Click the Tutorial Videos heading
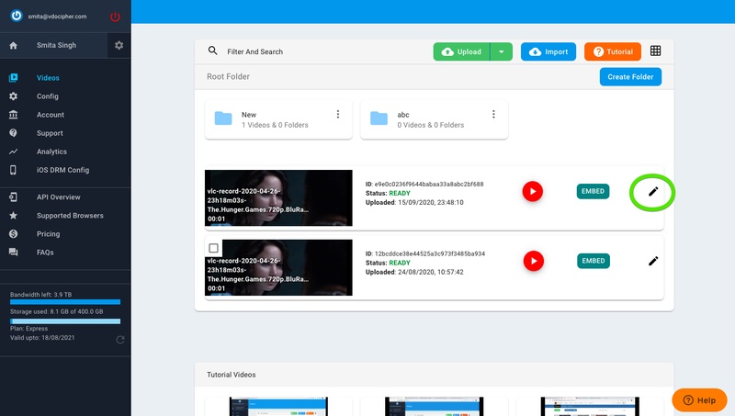This screenshot has height=416, width=735. pyautogui.click(x=232, y=375)
